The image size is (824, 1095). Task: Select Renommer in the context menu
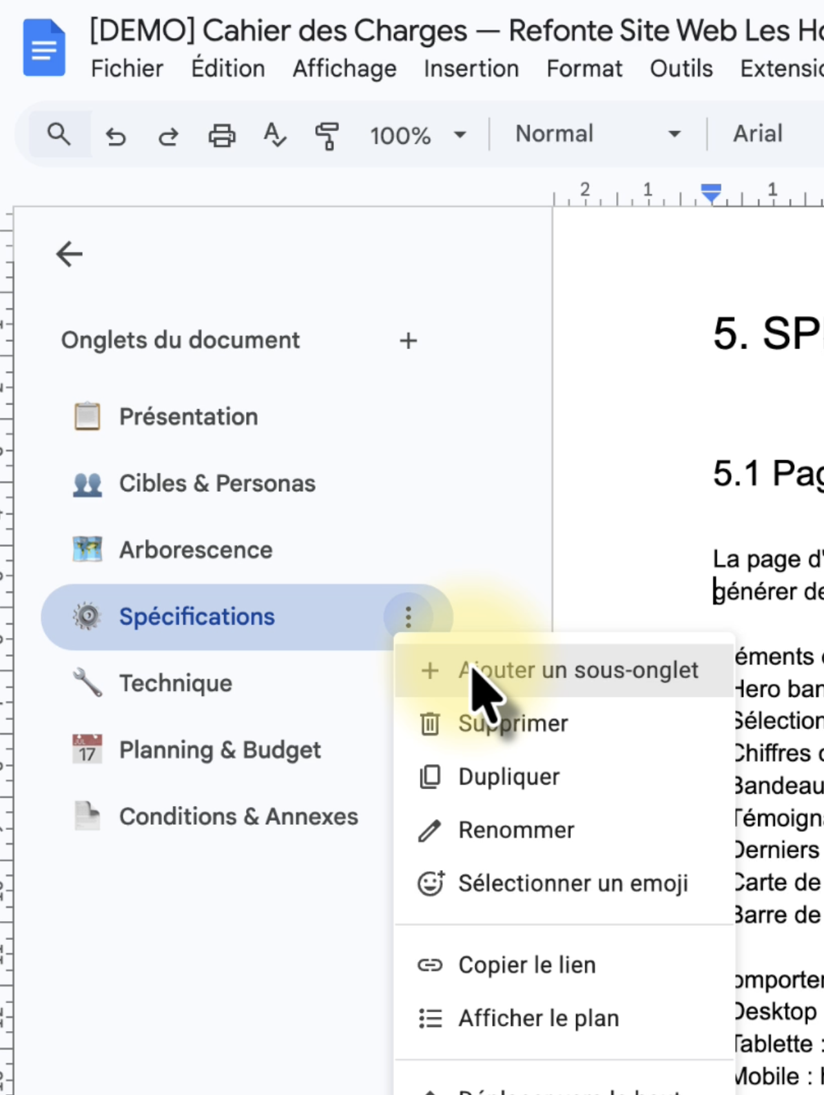515,830
